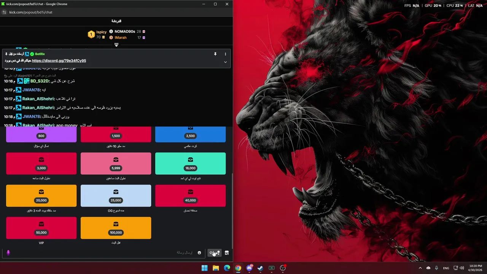
Task: Click the mod hammer badge next to BD_S32D
Action: (20, 81)
